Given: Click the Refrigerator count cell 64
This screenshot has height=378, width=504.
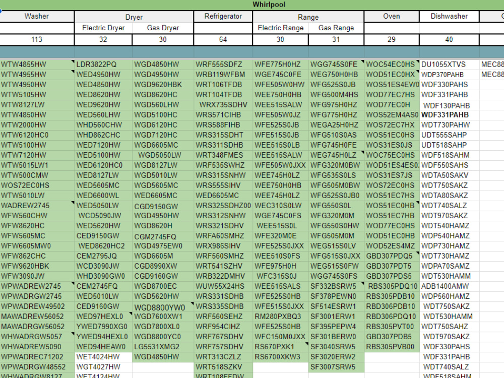Looking at the screenshot, I should (223, 39).
